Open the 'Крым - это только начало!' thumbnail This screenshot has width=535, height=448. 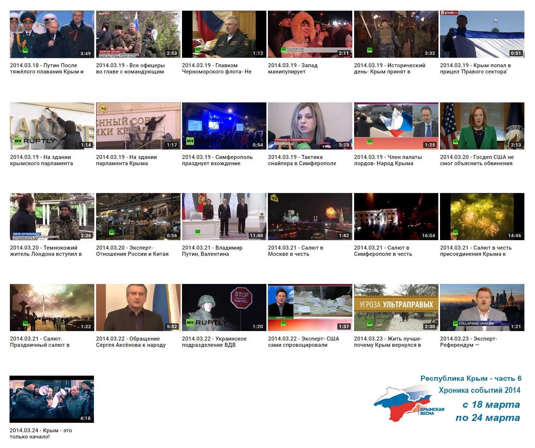[52, 399]
